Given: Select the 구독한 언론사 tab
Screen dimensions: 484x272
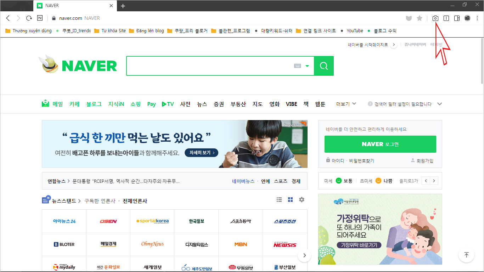Looking at the screenshot, I should [x=100, y=201].
